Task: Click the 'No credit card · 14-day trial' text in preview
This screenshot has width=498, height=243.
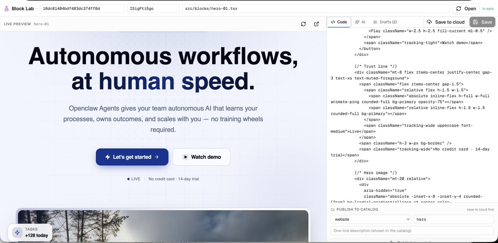Action: [x=174, y=179]
